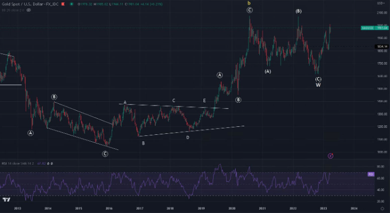Select circled C label below 2016 low
Screen dimensions: 390x213
(105, 154)
